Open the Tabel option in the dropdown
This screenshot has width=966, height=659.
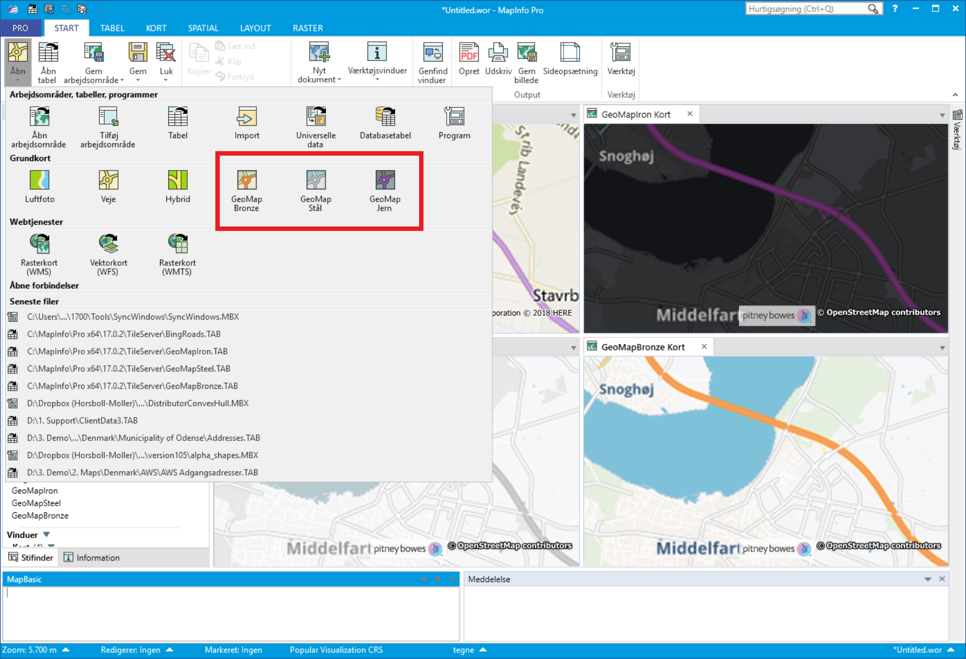tap(178, 123)
